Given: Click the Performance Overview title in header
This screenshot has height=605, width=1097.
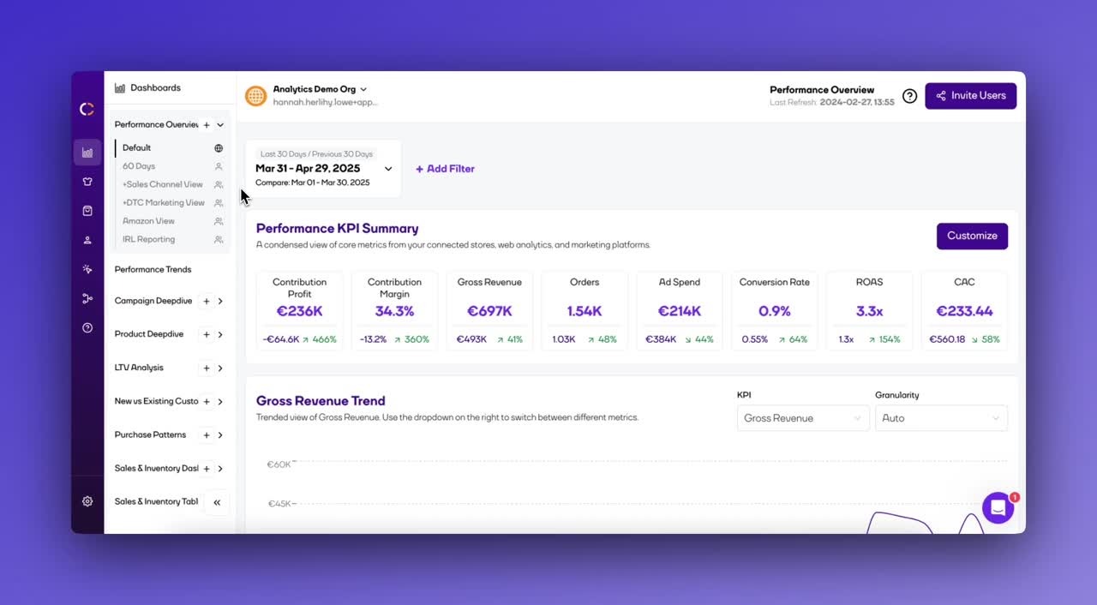Looking at the screenshot, I should (x=822, y=90).
